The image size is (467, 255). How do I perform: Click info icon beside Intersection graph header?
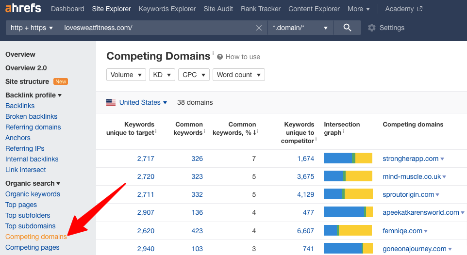[x=343, y=131]
